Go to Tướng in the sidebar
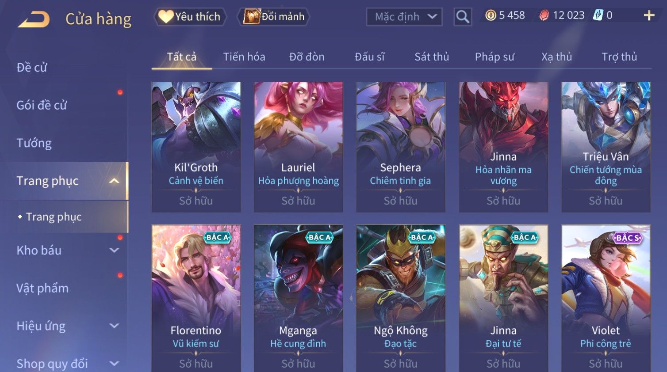Screen dimensions: 667x372 click(x=34, y=143)
